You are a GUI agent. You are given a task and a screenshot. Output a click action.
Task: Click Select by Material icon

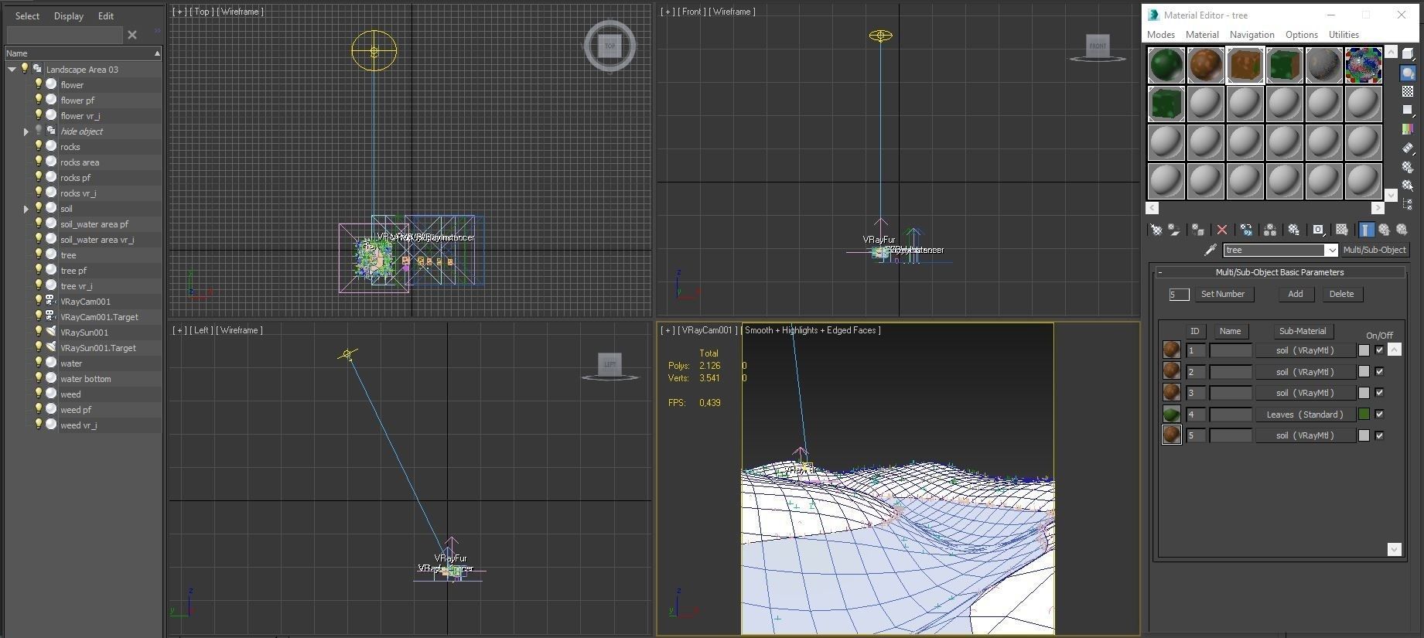pyautogui.click(x=1408, y=186)
